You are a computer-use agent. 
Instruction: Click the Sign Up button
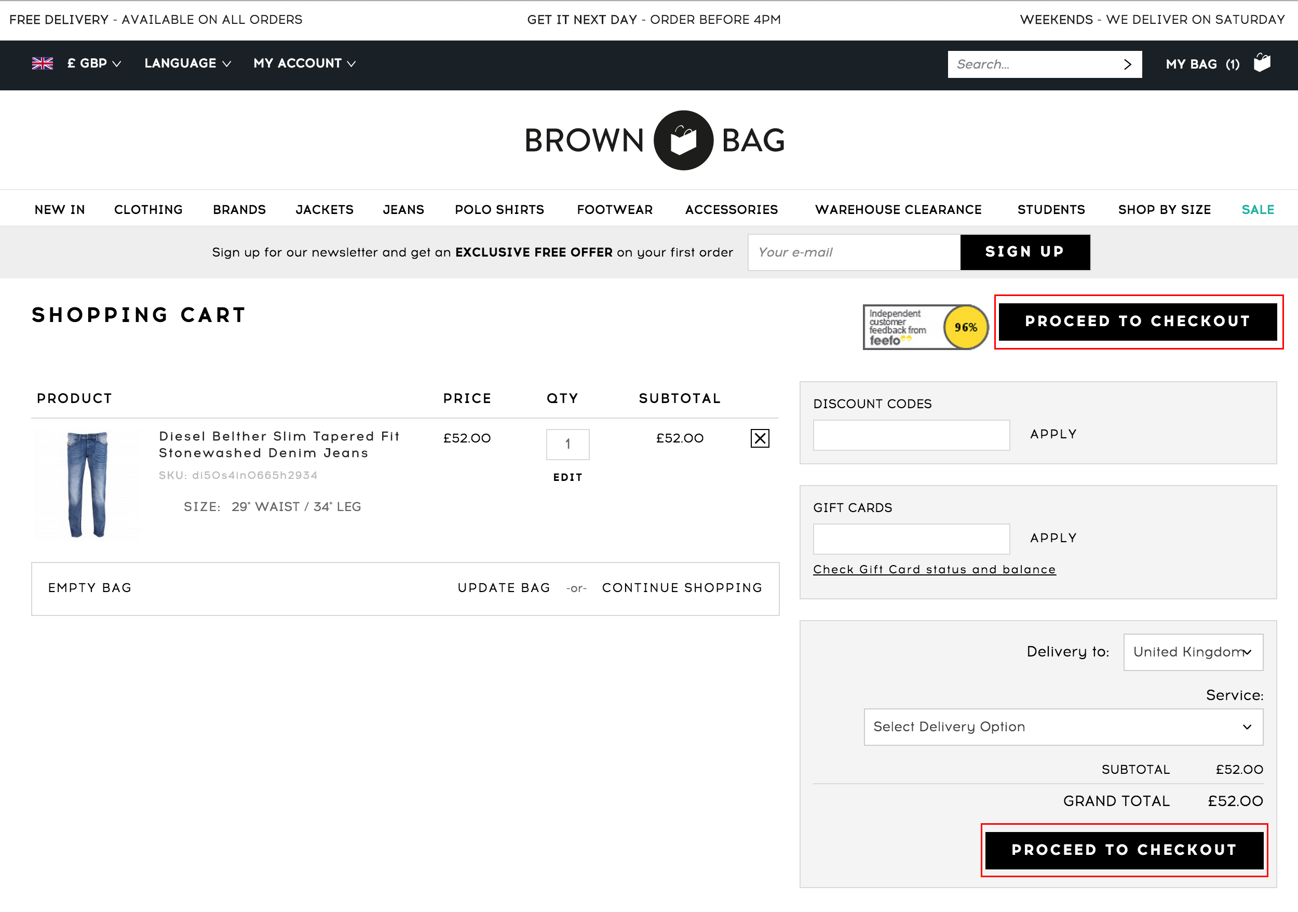coord(1025,252)
